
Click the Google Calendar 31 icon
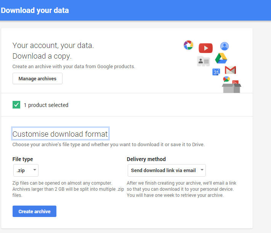216,72
